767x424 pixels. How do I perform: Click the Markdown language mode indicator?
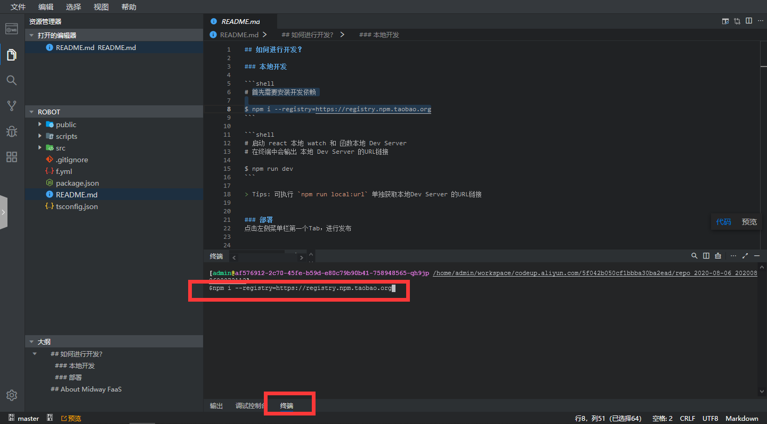pyautogui.click(x=742, y=419)
